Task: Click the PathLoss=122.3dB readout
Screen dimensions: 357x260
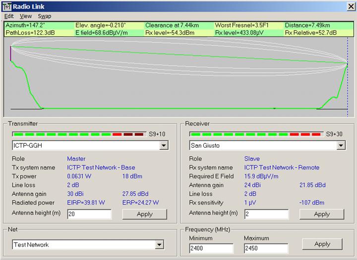Action: (x=30, y=33)
